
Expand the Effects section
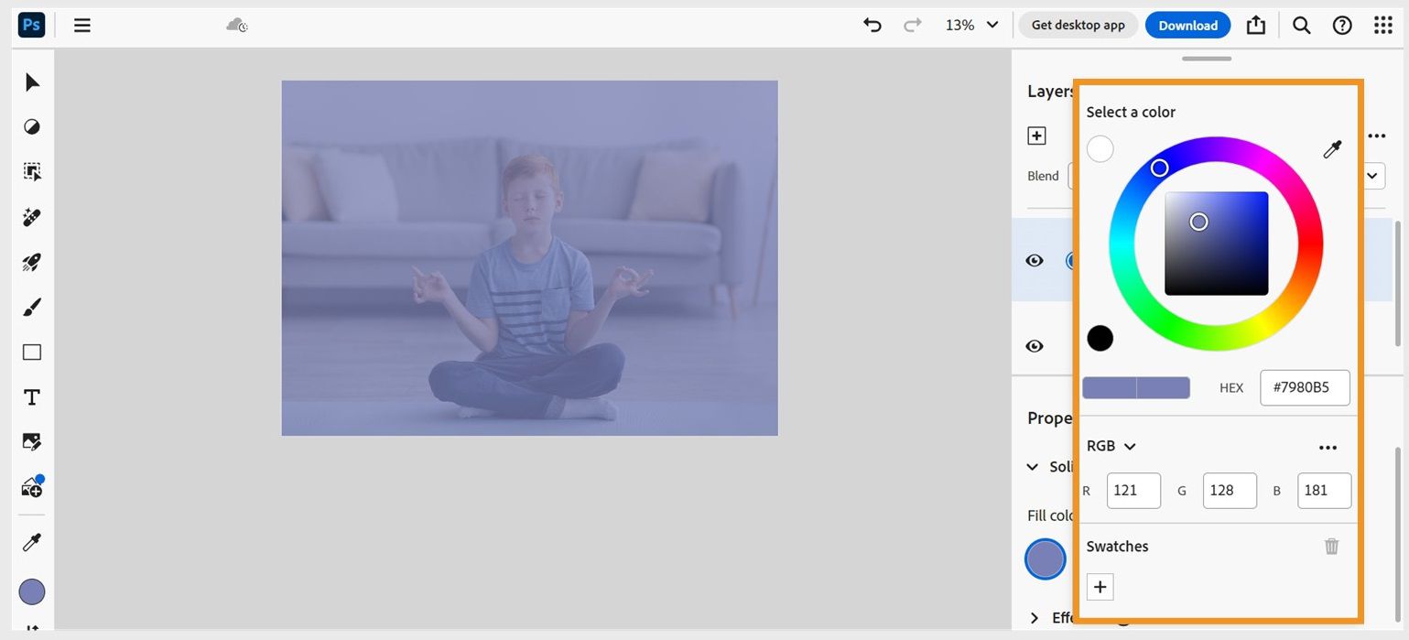click(1035, 618)
